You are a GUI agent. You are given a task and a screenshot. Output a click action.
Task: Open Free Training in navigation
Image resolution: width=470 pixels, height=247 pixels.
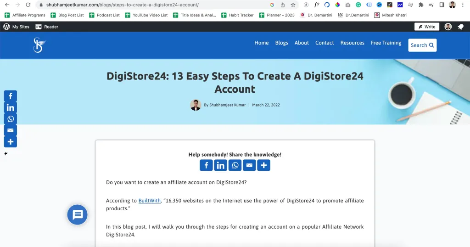(386, 43)
